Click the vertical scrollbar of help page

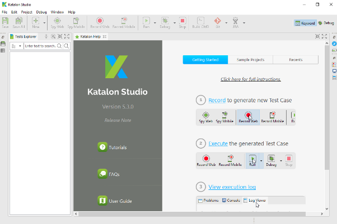point(327,107)
